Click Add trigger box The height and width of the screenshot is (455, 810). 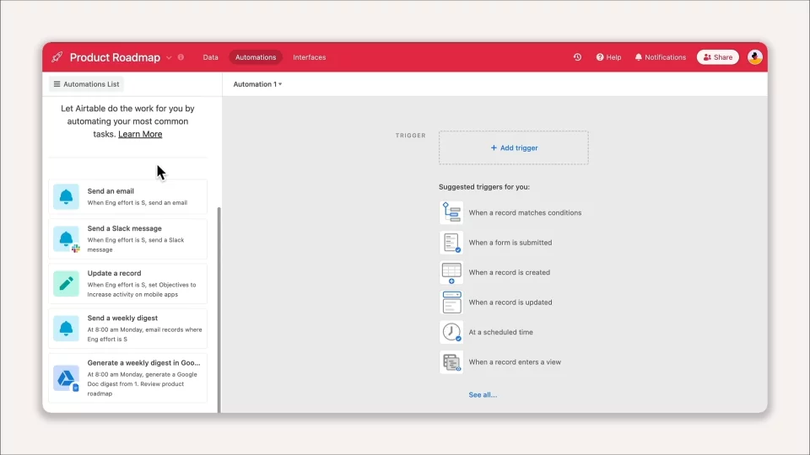[x=514, y=147]
